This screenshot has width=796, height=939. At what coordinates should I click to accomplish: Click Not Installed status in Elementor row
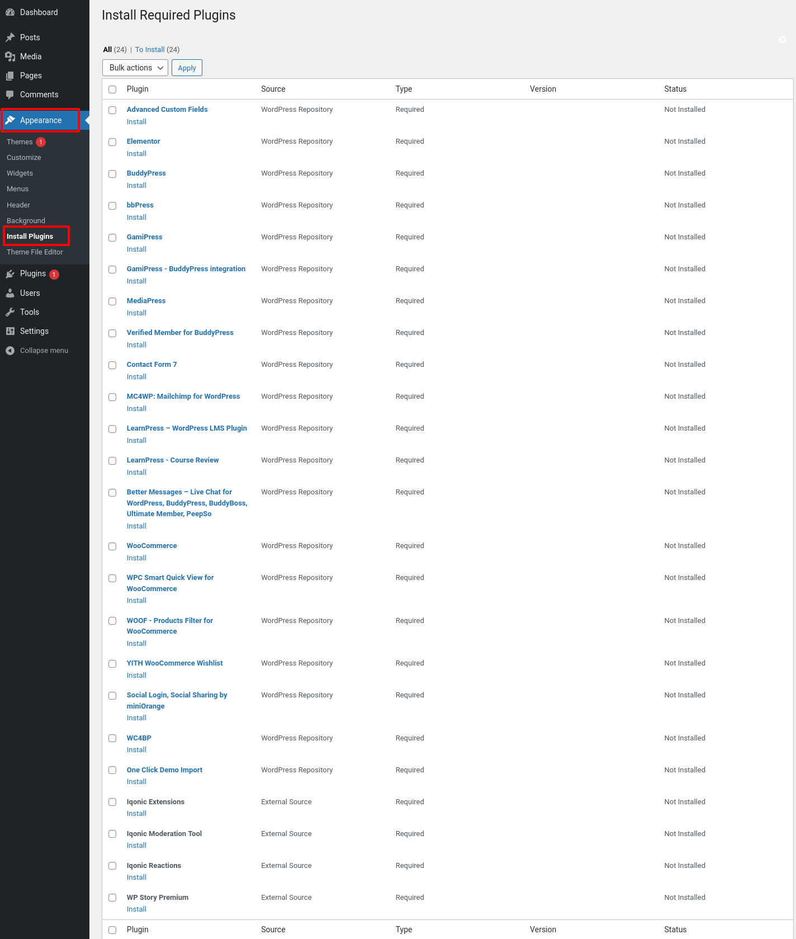(x=685, y=141)
